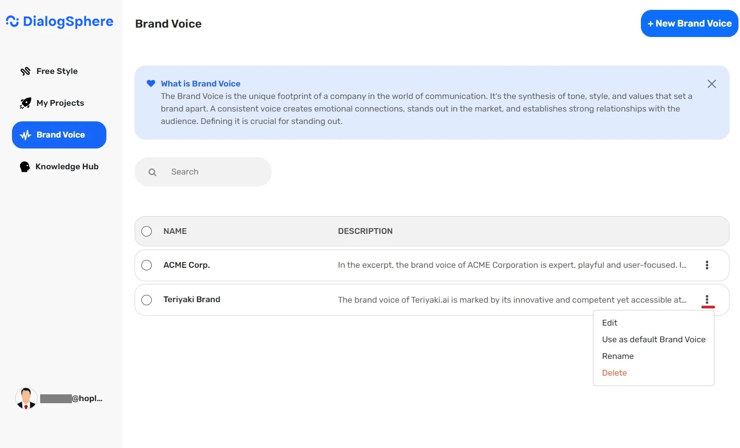Click the Brand Voice waveform icon
This screenshot has height=448, width=740.
coord(25,134)
